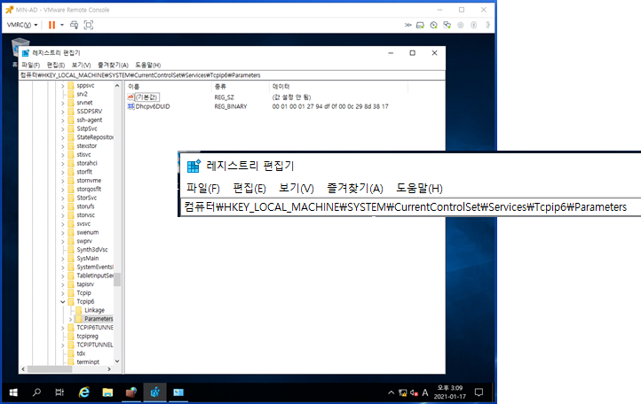This screenshot has height=404, width=641.
Task: Expand the srvnet tree node
Action: [x=62, y=103]
